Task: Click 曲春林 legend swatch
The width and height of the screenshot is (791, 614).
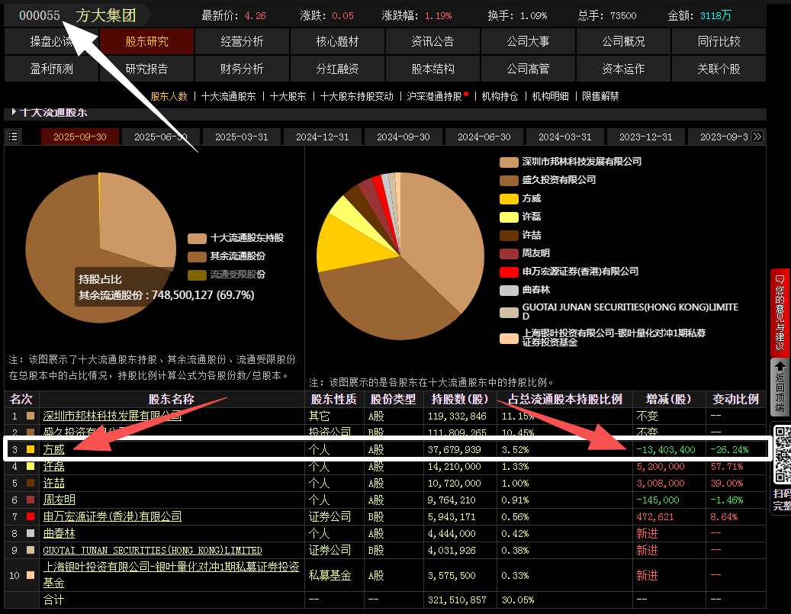Action: (x=509, y=290)
